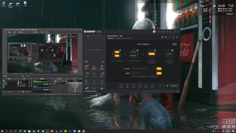
Task: Switch to first tab in Douyu left panel
Action: coord(88,36)
